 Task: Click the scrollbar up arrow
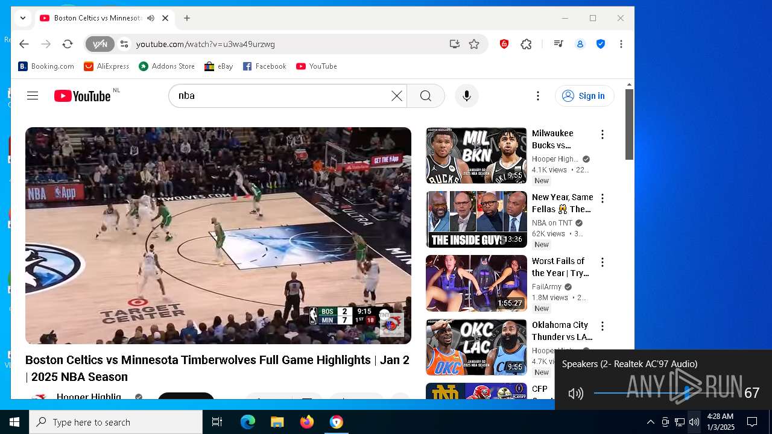tap(629, 84)
